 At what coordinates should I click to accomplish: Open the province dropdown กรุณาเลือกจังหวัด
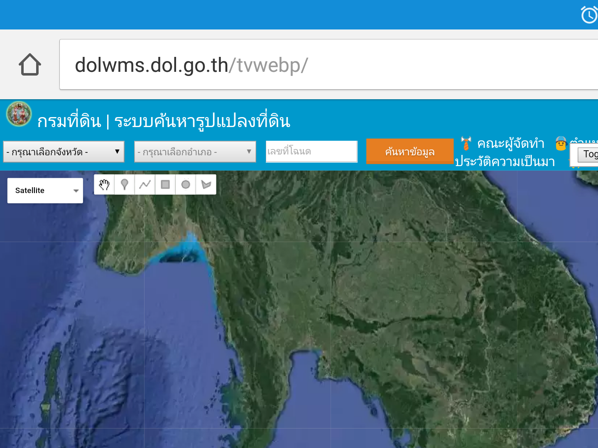point(64,152)
